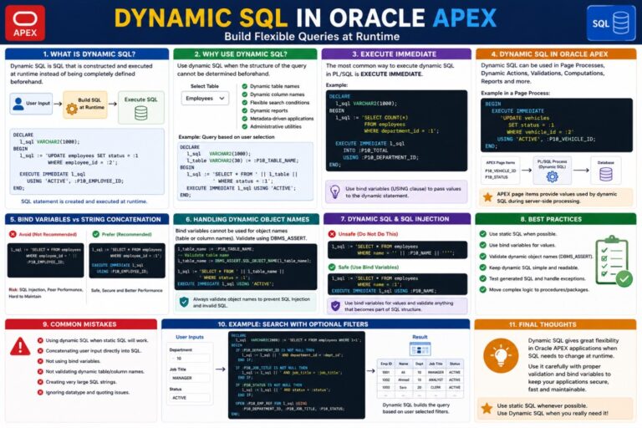Select the 3. Execute Immediate header

[396, 54]
